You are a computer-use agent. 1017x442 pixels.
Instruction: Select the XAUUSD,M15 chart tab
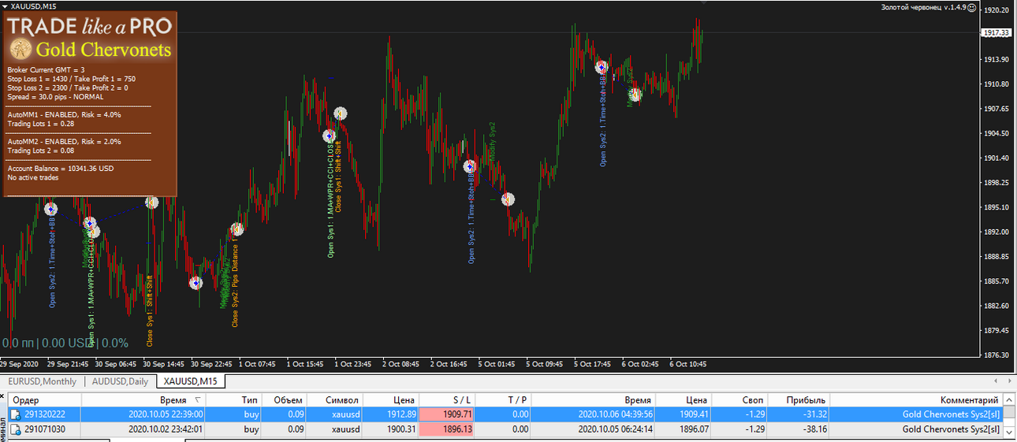(191, 381)
